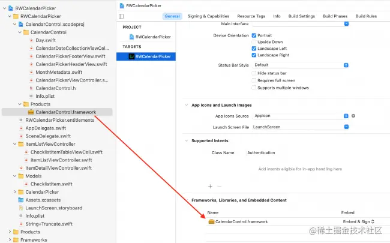Screen dimensions: 390x243
Task: Uncheck the Portrait orientation checkbox
Action: coord(254,35)
